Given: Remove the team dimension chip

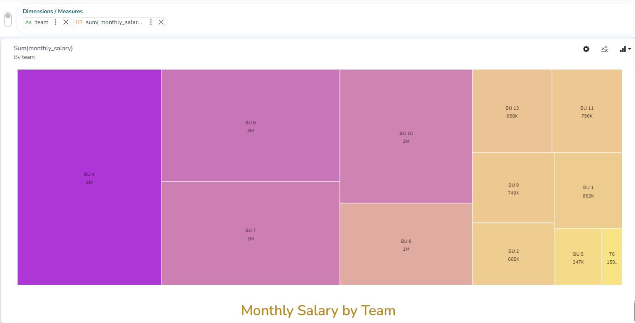Looking at the screenshot, I should tap(66, 22).
